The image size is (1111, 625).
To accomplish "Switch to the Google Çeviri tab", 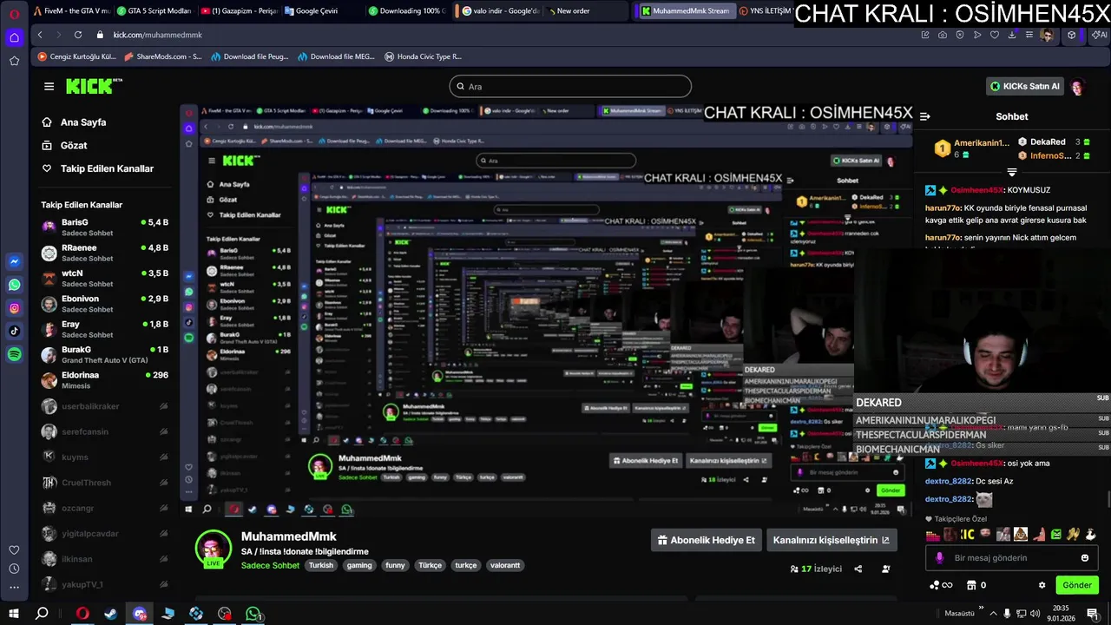I will (x=322, y=11).
